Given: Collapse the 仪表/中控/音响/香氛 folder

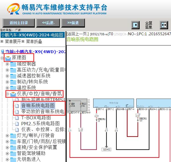Looking at the screenshot, I should [7, 94].
